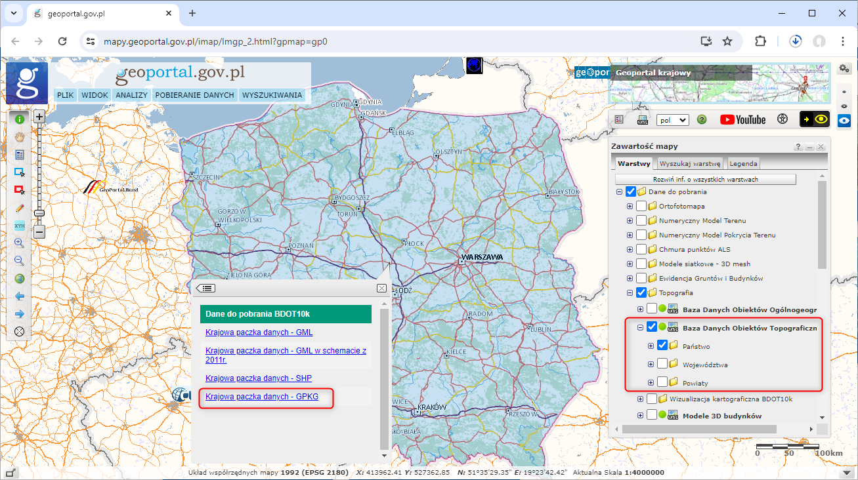
Task: Go back with the left arrow tool
Action: pos(20,296)
